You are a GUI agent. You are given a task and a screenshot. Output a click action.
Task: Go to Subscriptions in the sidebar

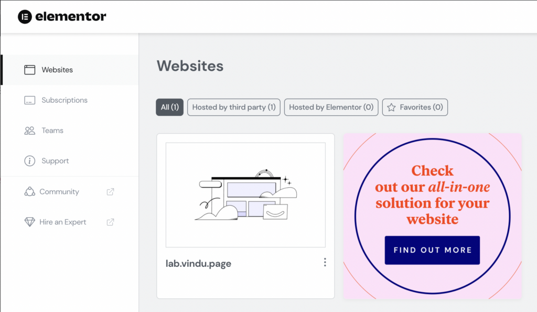tap(65, 100)
